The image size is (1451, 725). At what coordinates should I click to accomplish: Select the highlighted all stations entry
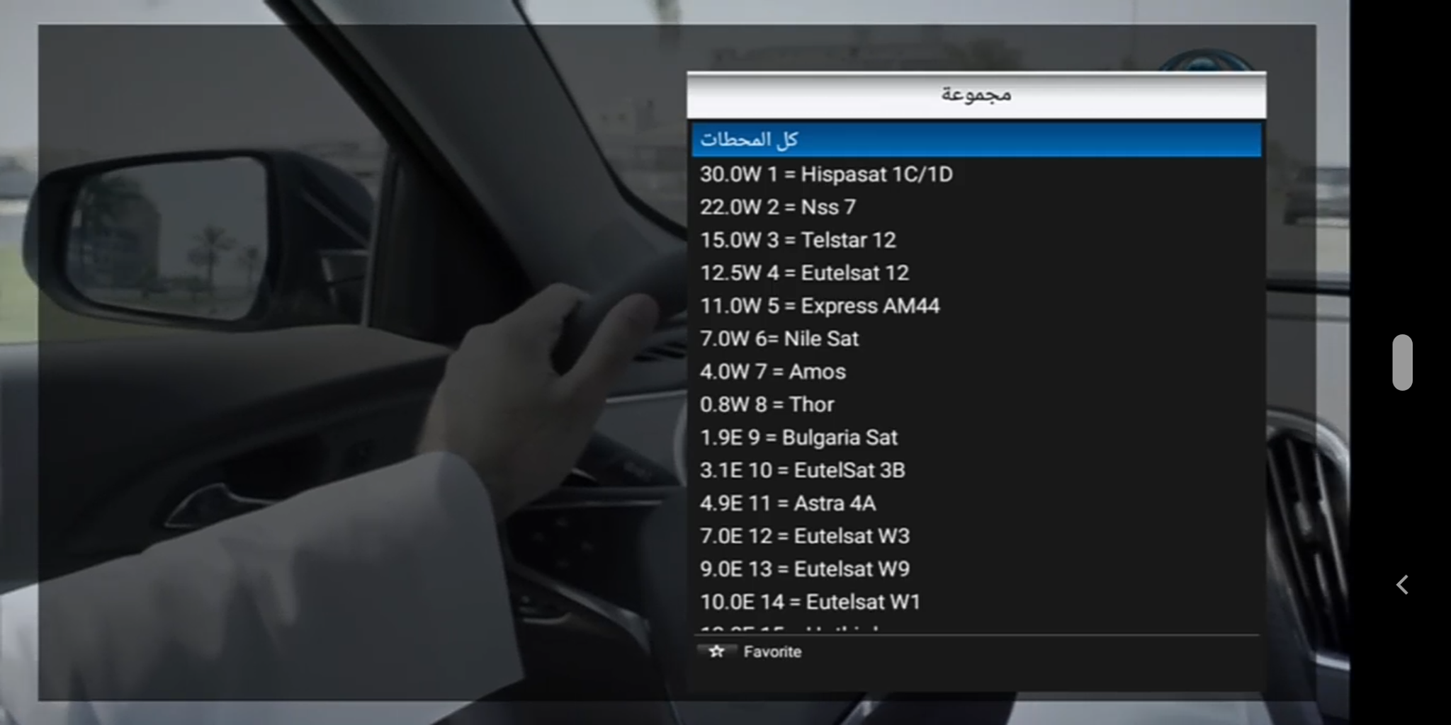coord(976,139)
